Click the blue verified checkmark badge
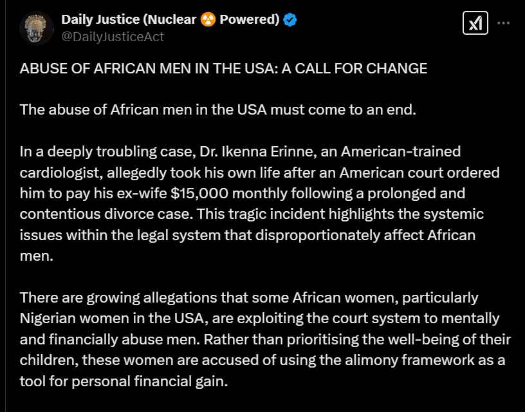525x412 pixels. tap(290, 20)
